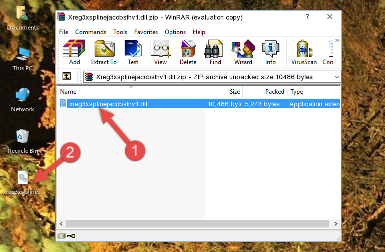The height and width of the screenshot is (252, 385).
Task: Click the Add archive toolbar icon
Action: 74,52
